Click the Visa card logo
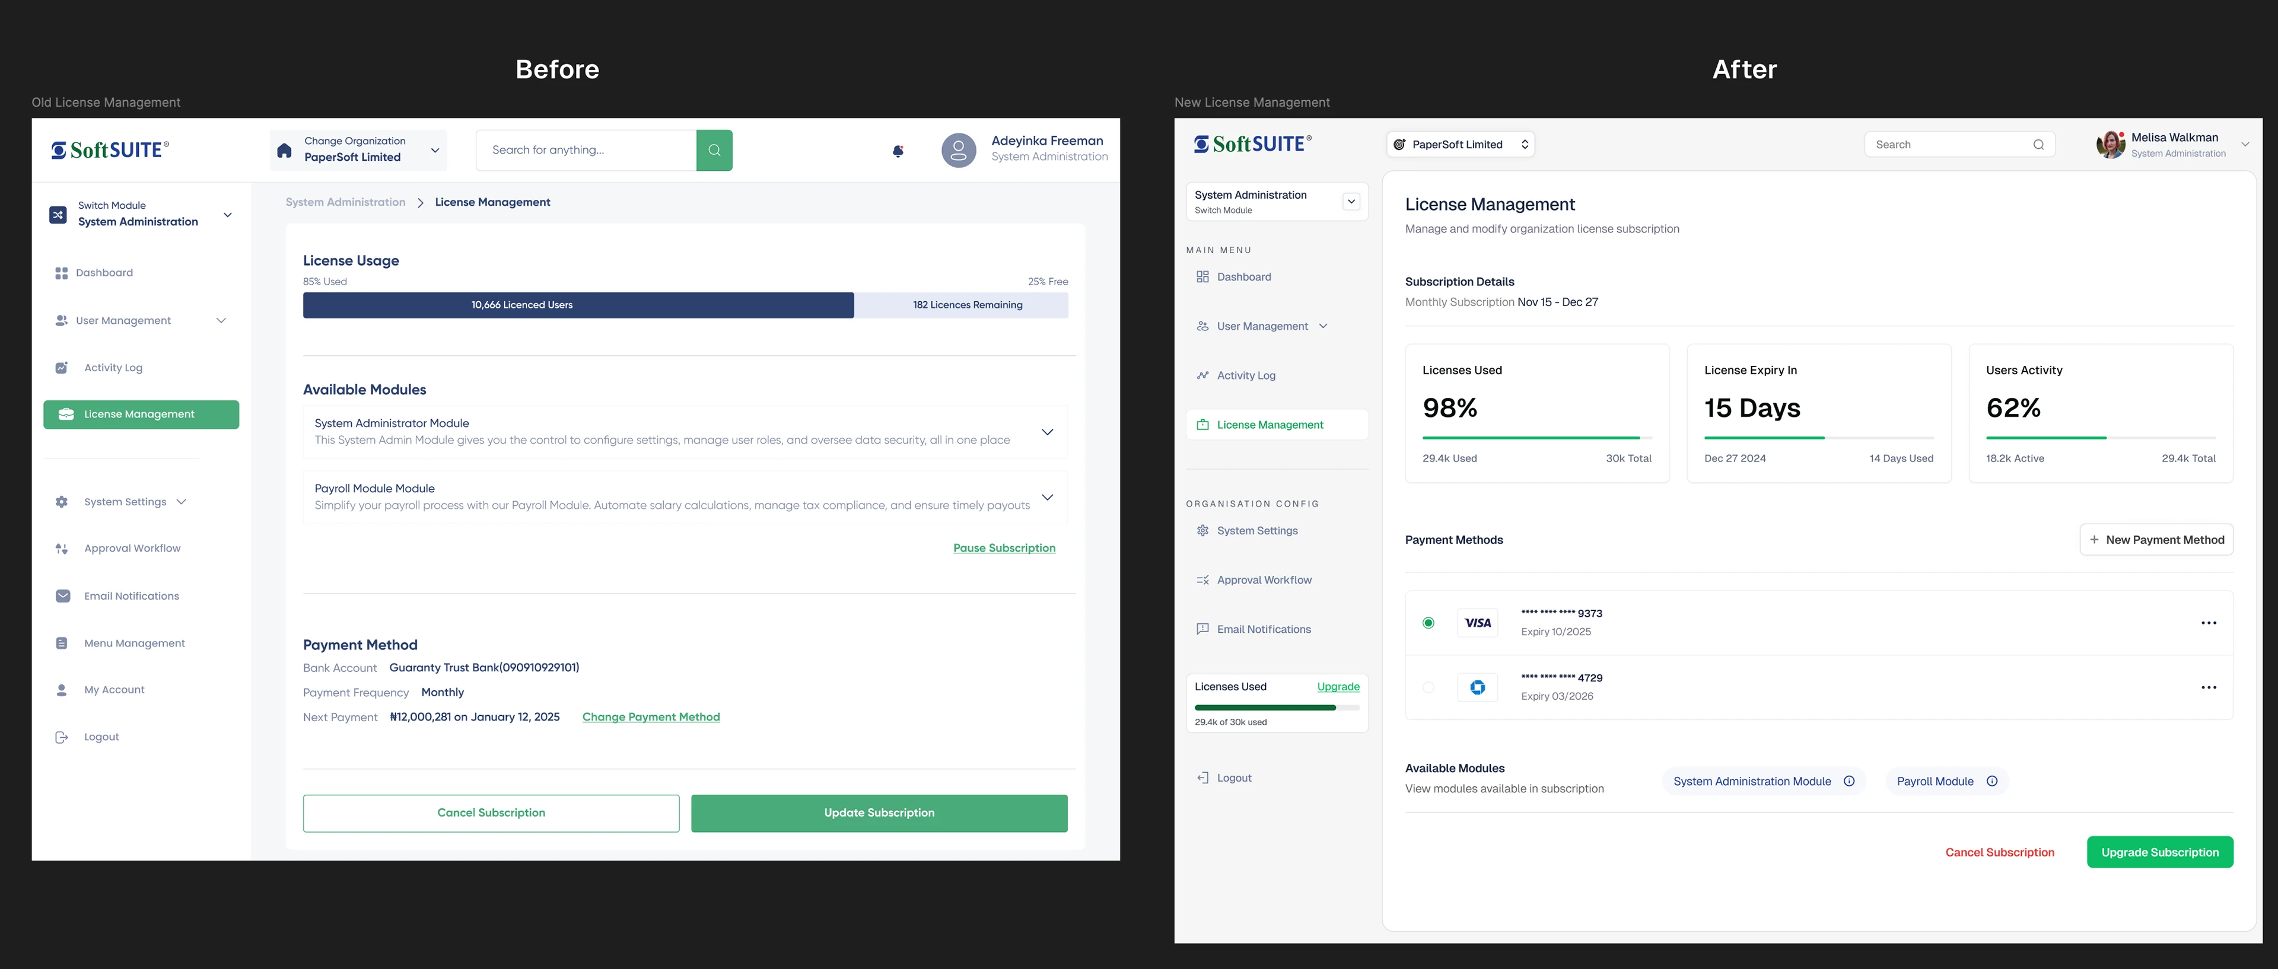 1477,623
